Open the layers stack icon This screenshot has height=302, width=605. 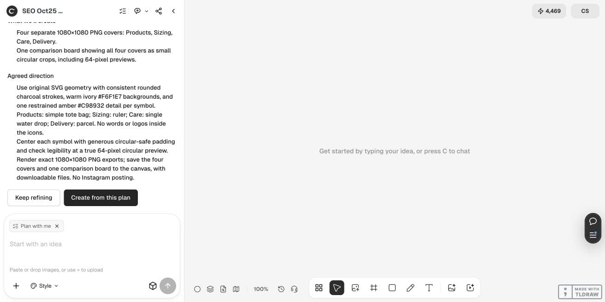tap(210, 289)
